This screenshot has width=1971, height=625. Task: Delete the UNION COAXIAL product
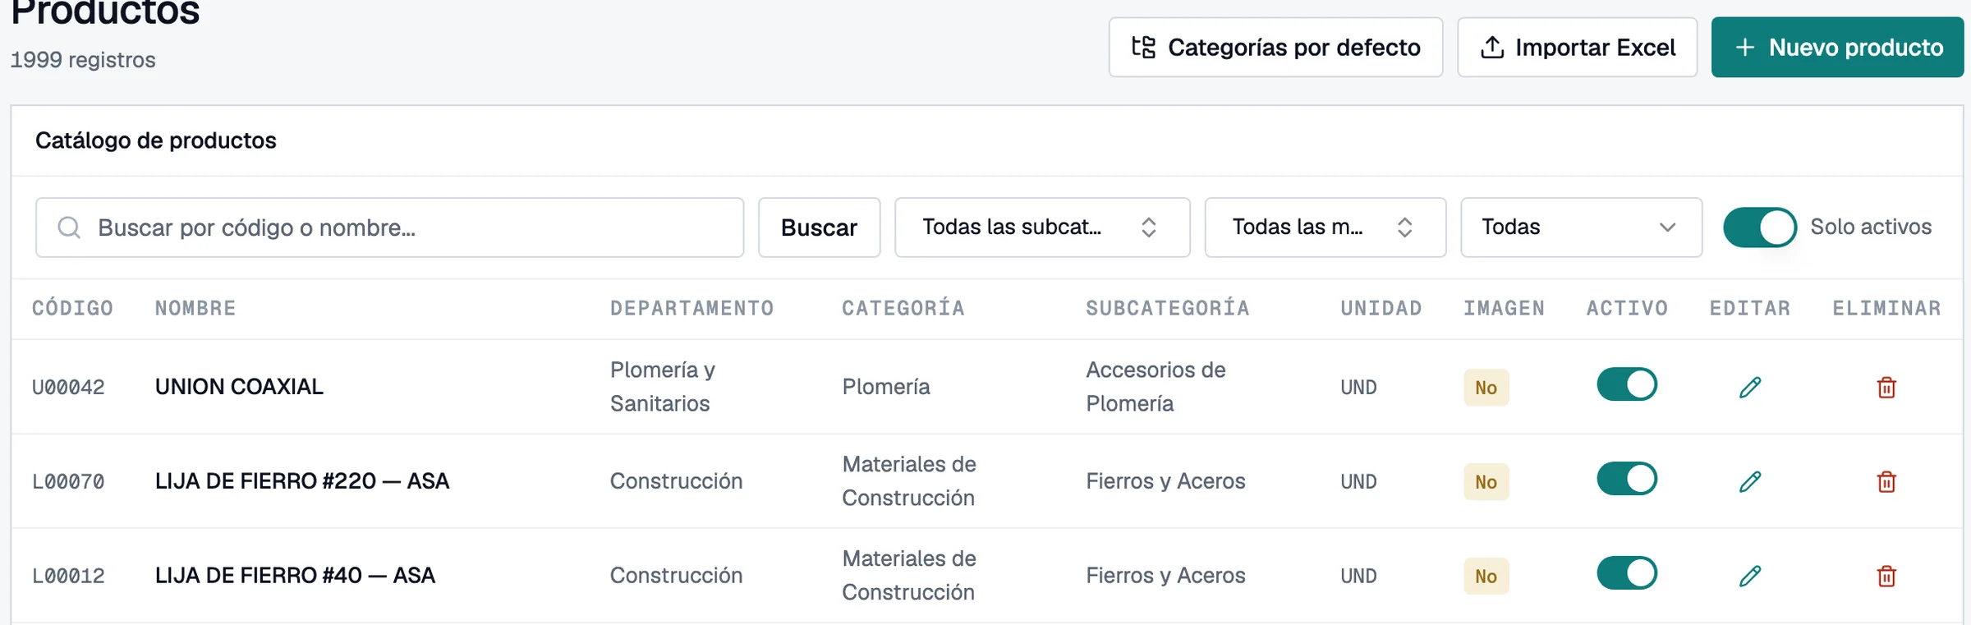(1886, 387)
